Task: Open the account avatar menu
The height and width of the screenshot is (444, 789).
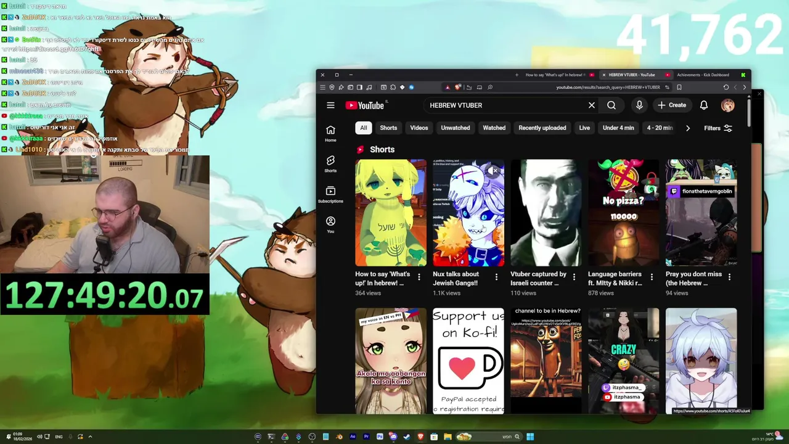Action: click(728, 105)
